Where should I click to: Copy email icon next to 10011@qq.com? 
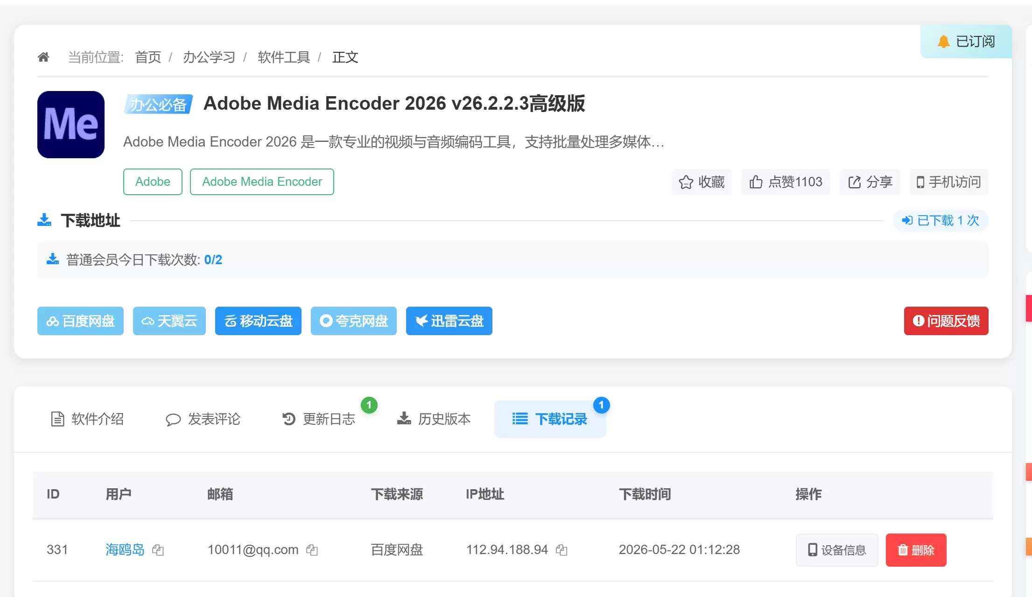pos(312,550)
